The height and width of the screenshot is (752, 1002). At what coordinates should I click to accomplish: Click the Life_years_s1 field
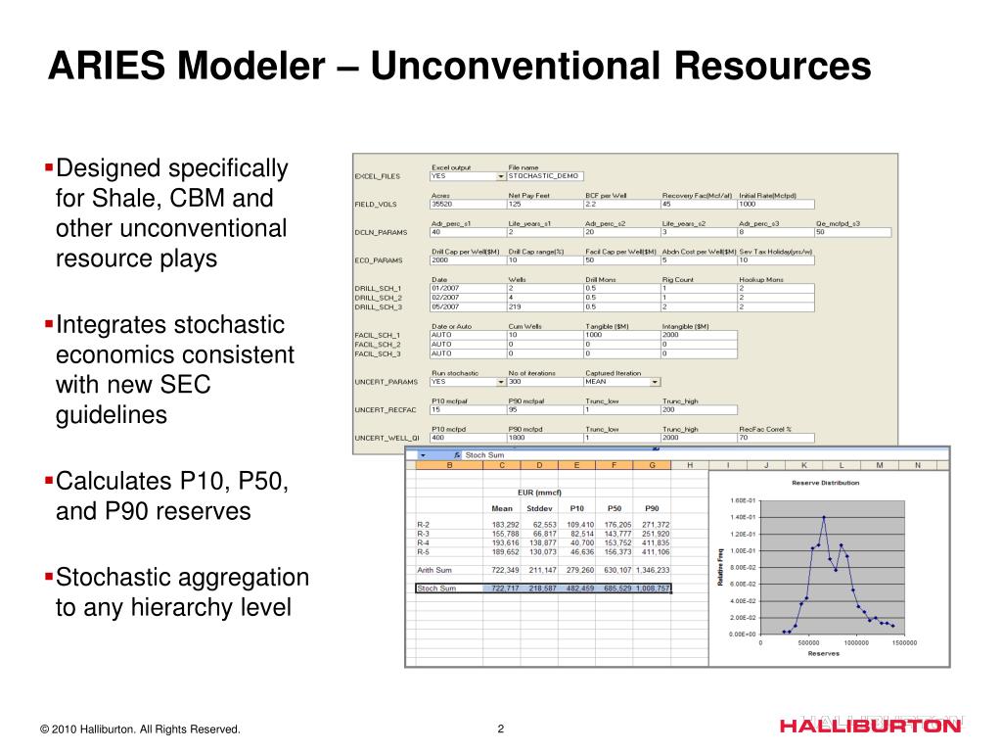click(x=545, y=233)
